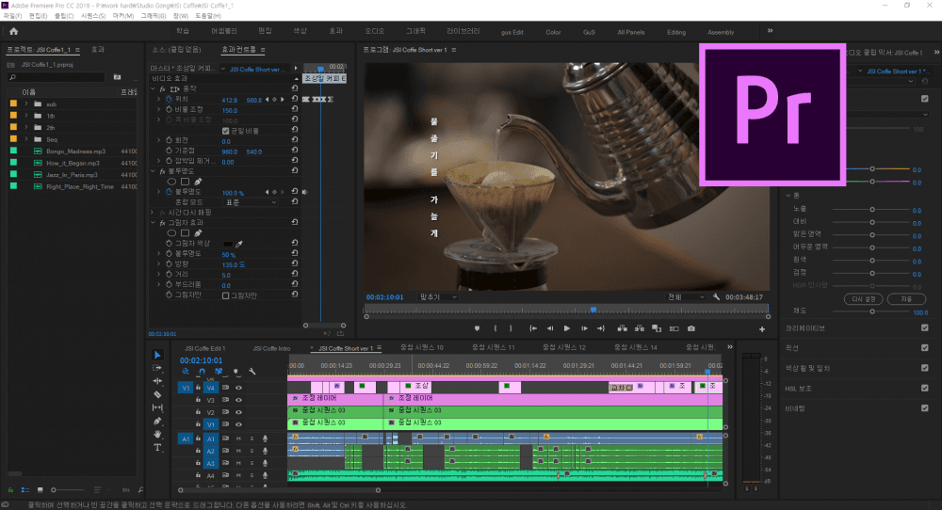
Task: Click the shadow color swatch
Action: 228,244
